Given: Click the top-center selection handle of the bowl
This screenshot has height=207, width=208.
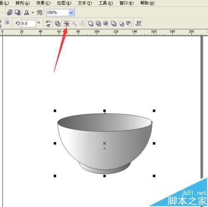Looking at the screenshot, I should tap(104, 111).
